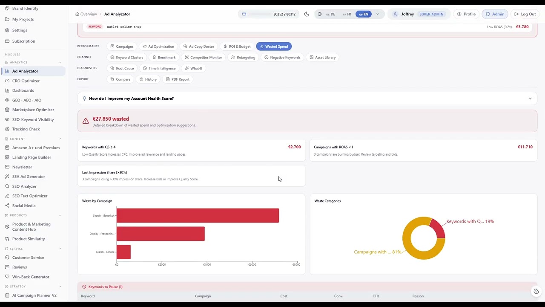The height and width of the screenshot is (307, 545).
Task: Click the globe language icon
Action: click(x=319, y=14)
